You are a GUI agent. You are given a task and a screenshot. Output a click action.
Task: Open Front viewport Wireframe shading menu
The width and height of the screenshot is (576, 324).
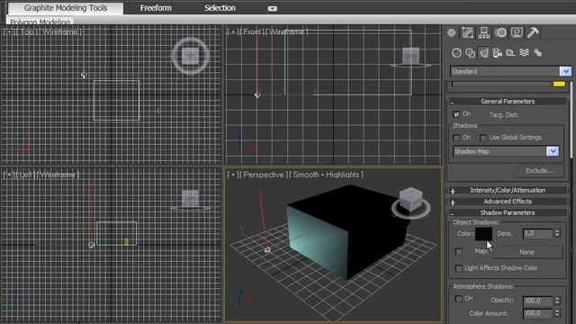(x=287, y=32)
